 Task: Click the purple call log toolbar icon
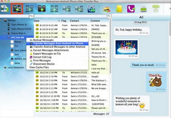(x=131, y=9)
